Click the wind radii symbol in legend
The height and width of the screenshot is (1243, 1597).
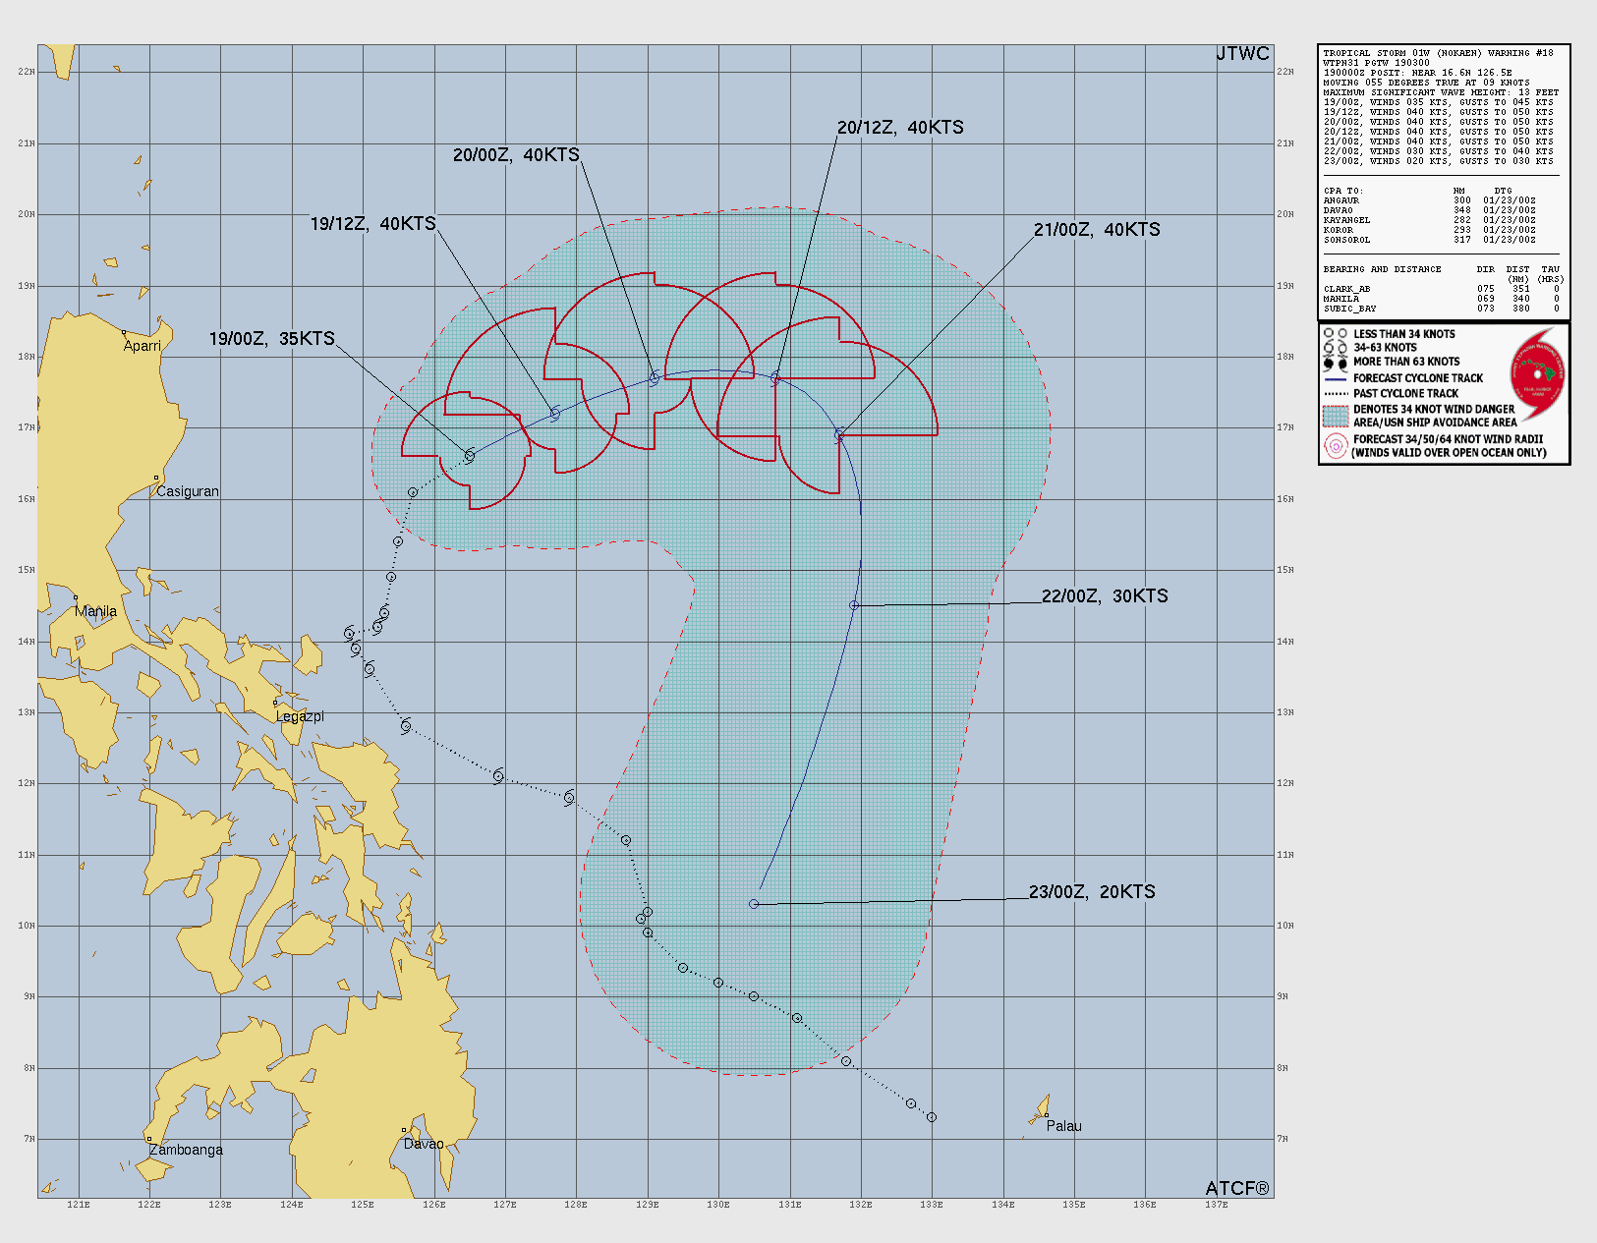coord(1335,446)
